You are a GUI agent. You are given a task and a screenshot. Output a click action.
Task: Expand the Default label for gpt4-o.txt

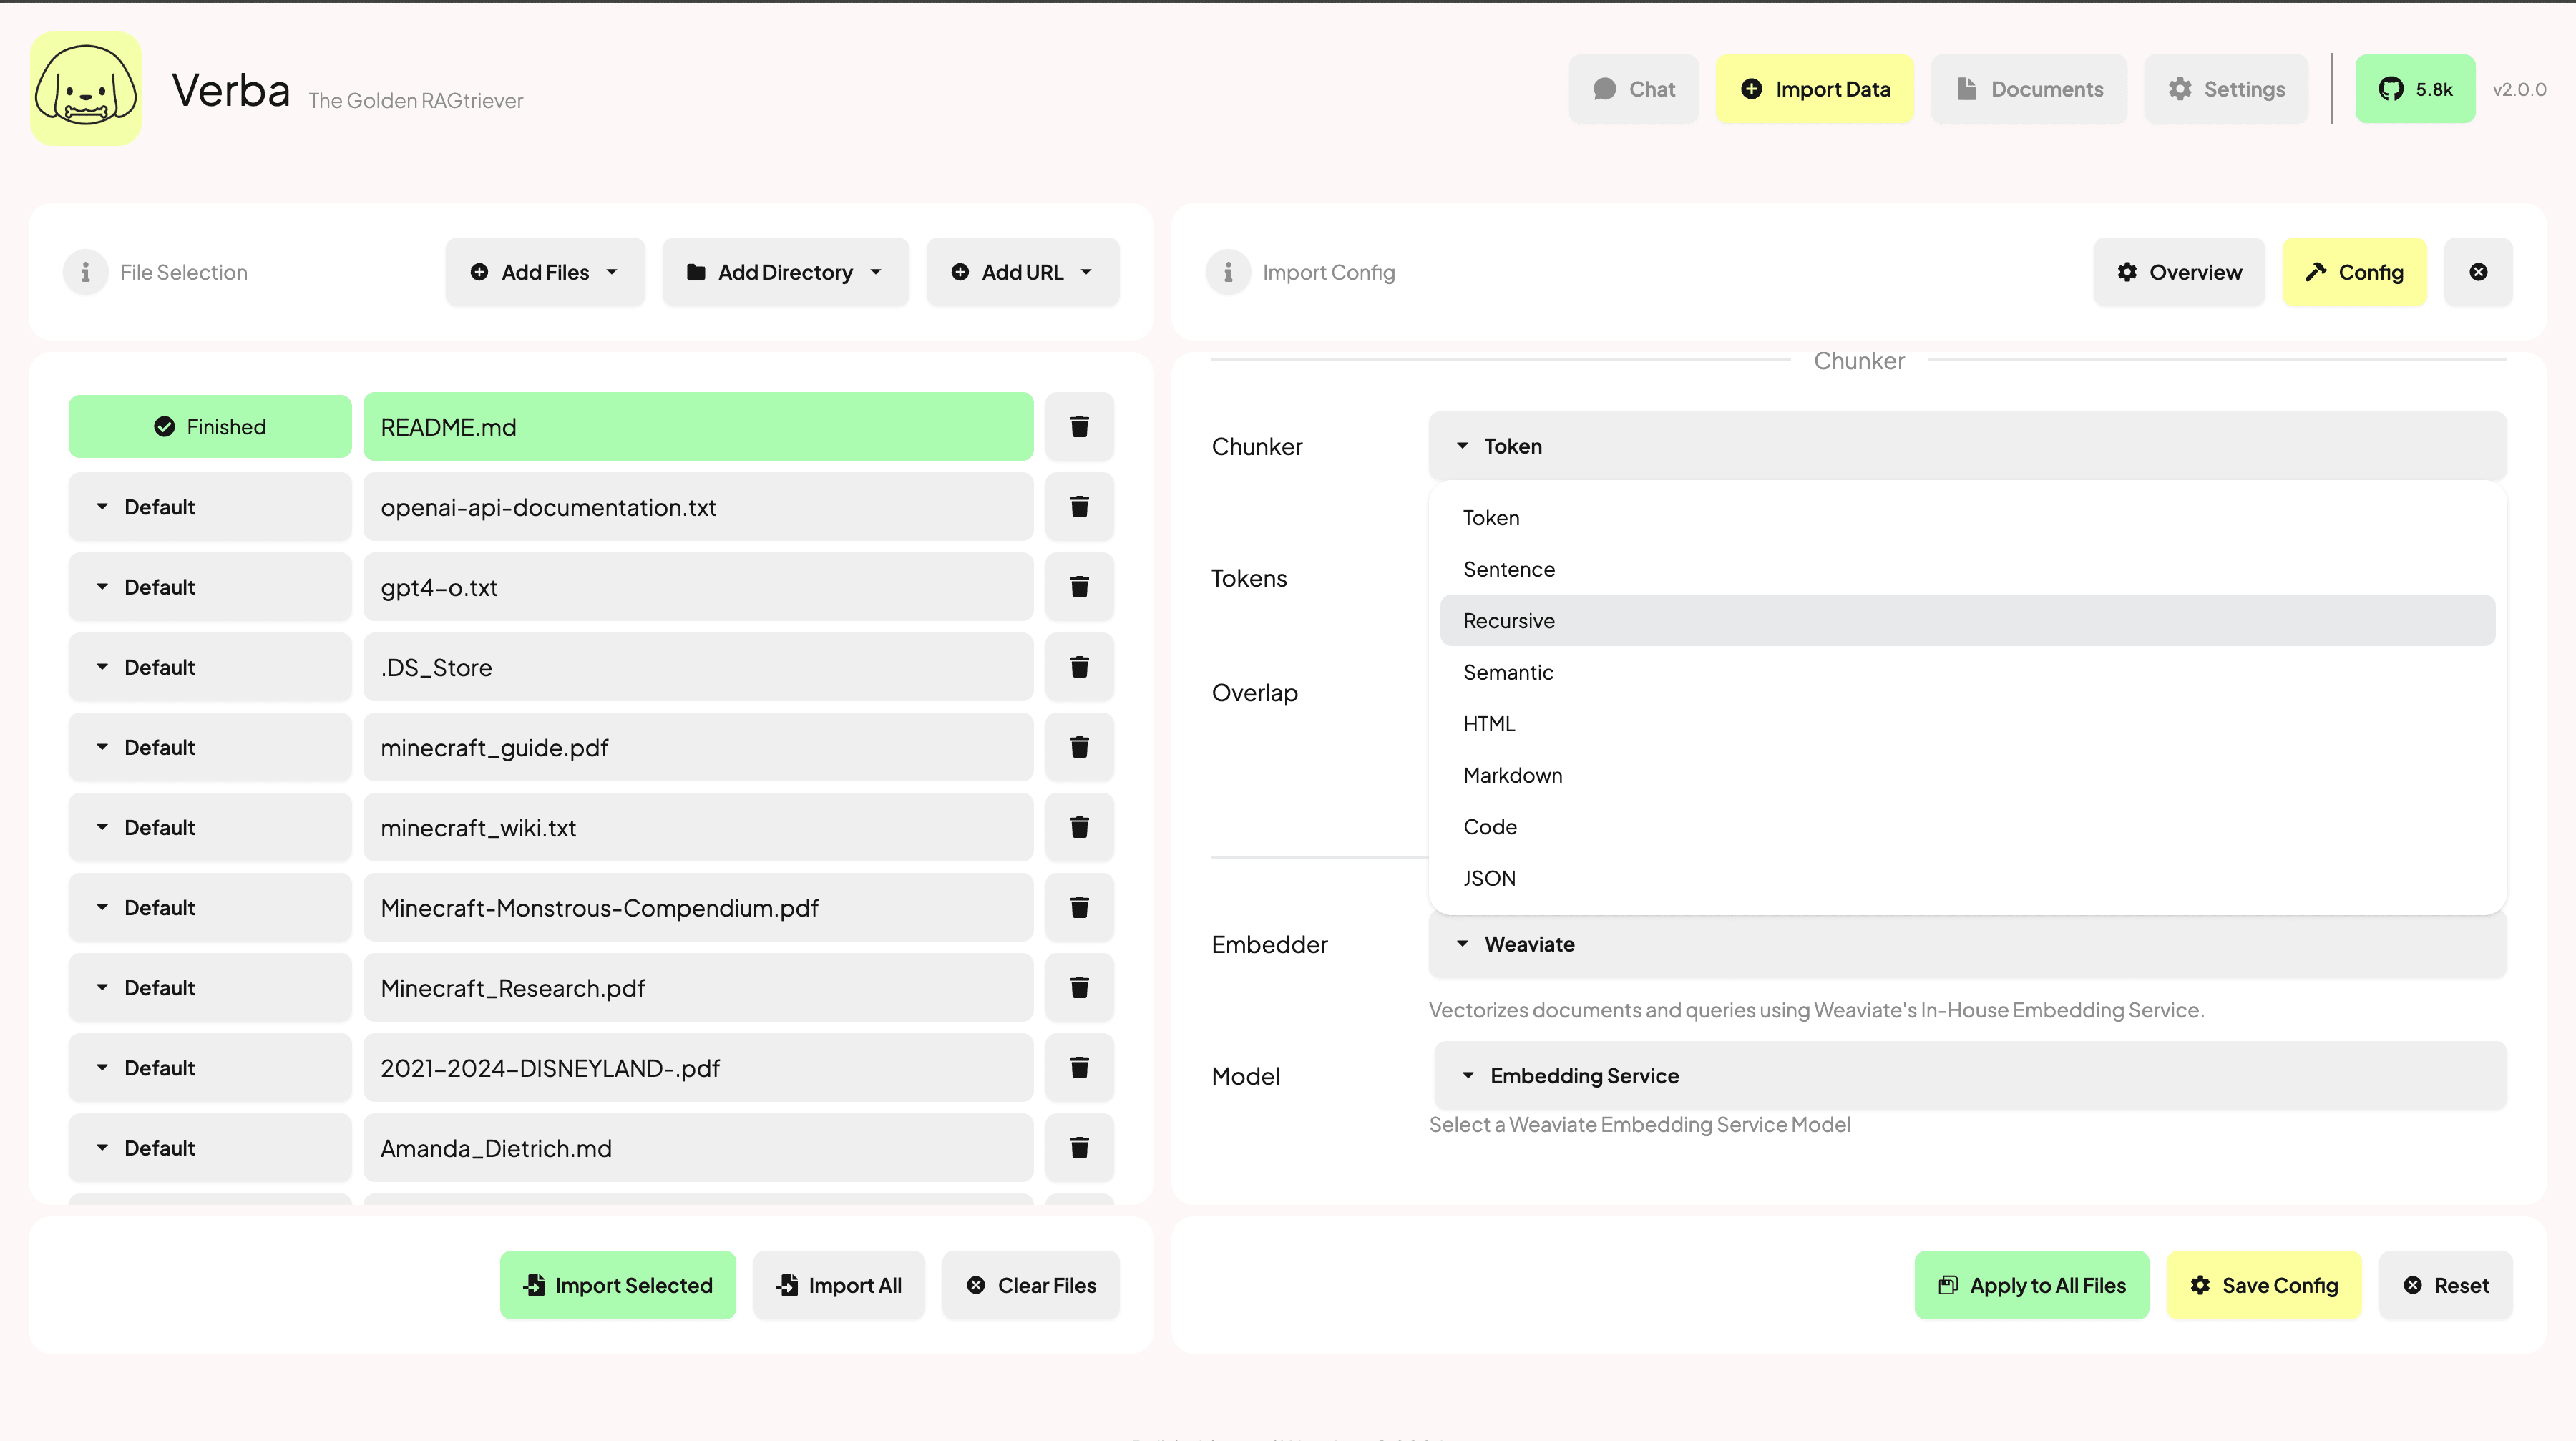coord(101,585)
